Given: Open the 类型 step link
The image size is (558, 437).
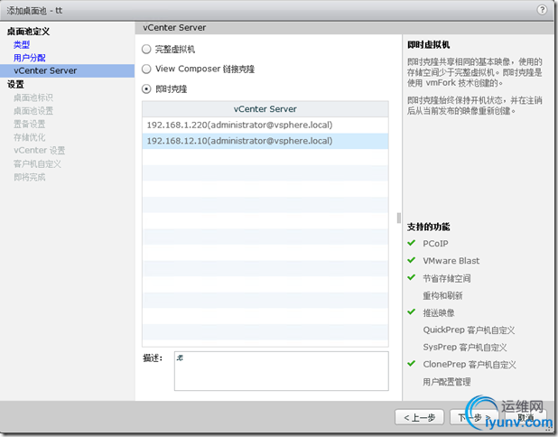Looking at the screenshot, I should coord(22,44).
